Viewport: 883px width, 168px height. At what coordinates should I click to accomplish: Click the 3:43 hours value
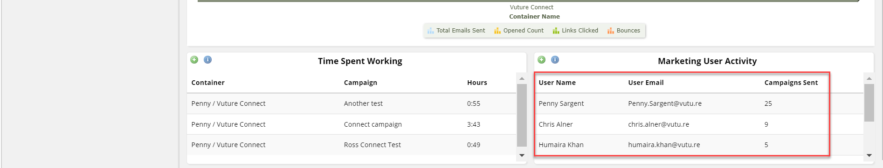click(x=474, y=124)
